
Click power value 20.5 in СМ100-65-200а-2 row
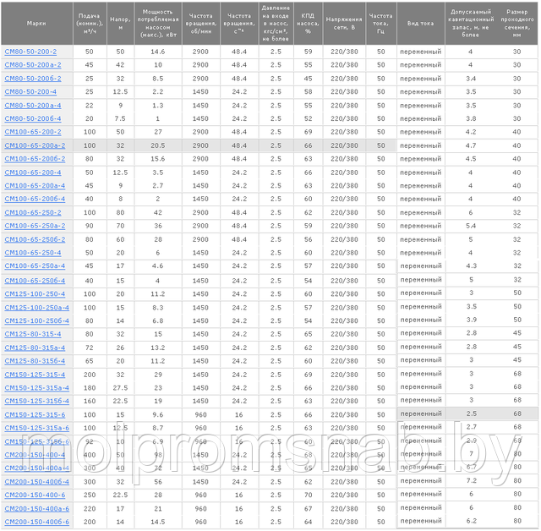point(158,145)
